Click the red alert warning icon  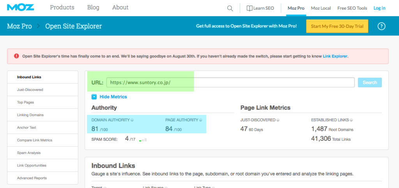16,56
